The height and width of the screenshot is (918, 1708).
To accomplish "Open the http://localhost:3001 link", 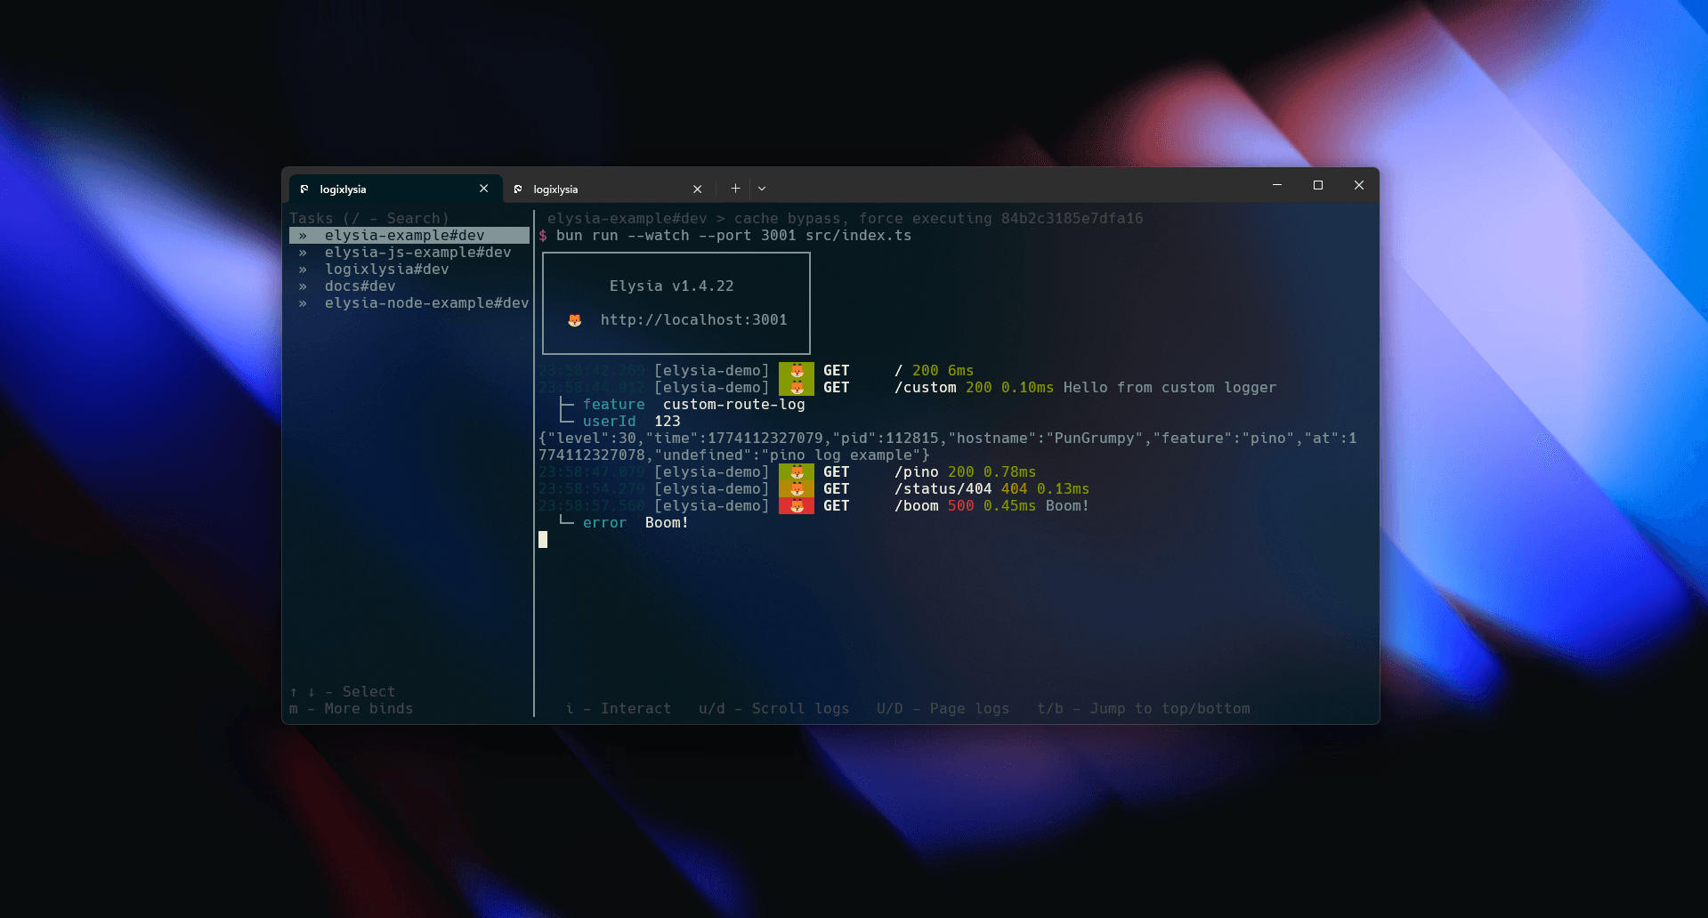I will pos(693,320).
